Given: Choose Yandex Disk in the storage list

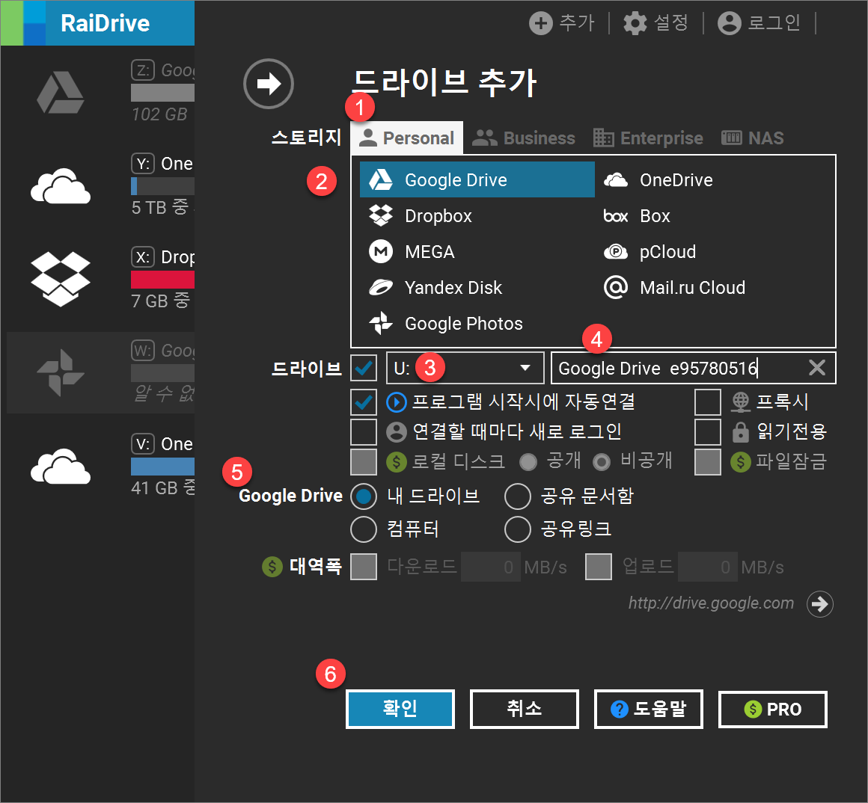Looking at the screenshot, I should (x=435, y=288).
